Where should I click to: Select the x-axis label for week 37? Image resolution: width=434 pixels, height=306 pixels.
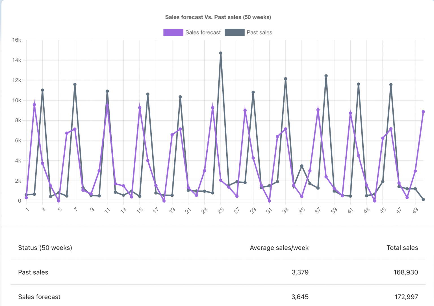point(318,210)
